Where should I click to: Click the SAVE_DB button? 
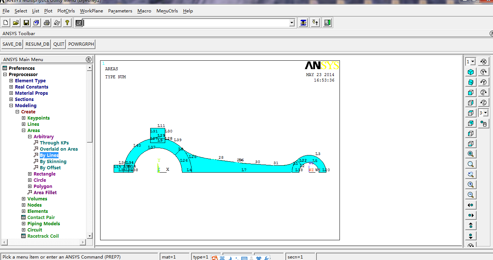coord(12,44)
